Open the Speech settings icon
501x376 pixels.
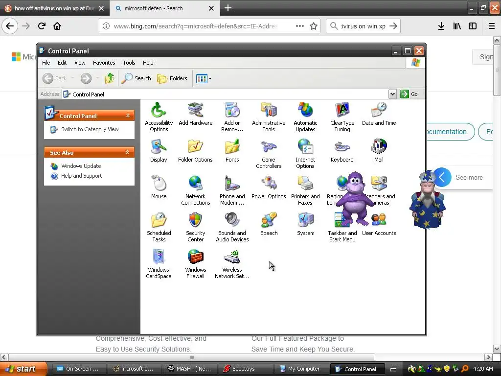point(269,224)
